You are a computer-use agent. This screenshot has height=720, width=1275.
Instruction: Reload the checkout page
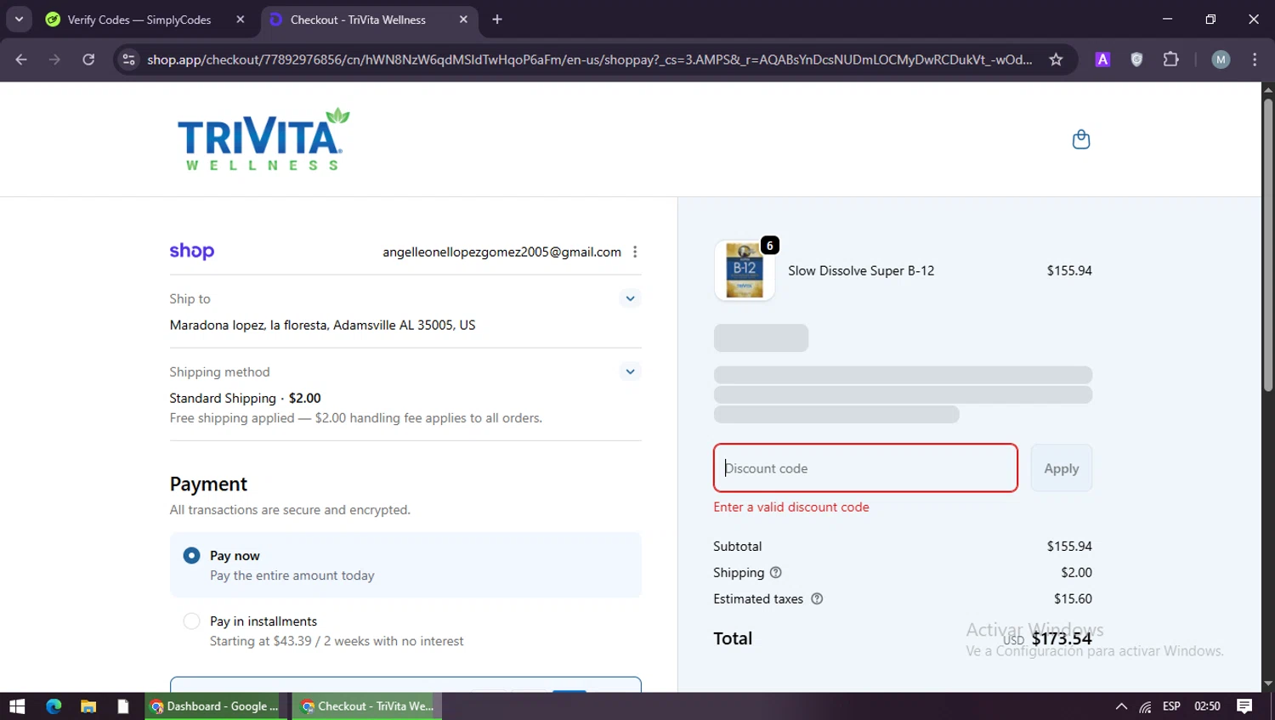click(x=88, y=60)
